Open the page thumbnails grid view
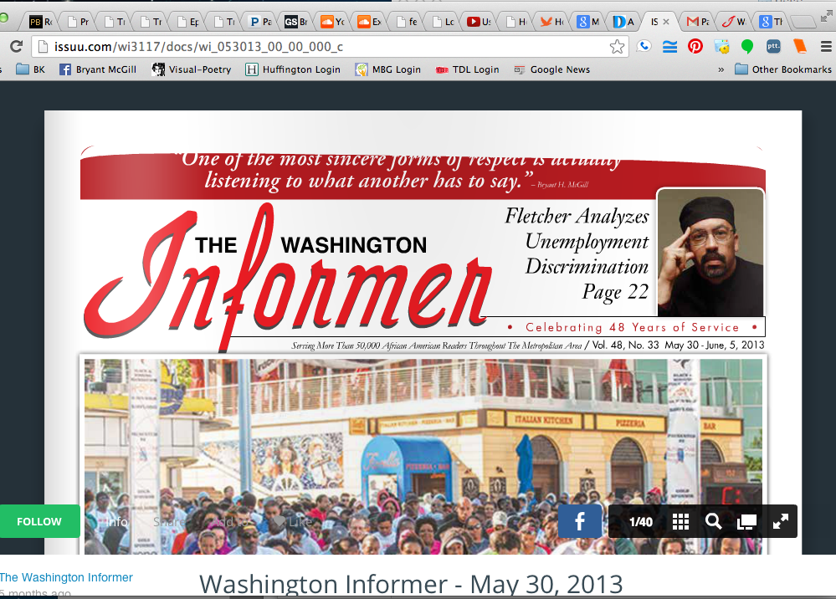 (x=680, y=522)
